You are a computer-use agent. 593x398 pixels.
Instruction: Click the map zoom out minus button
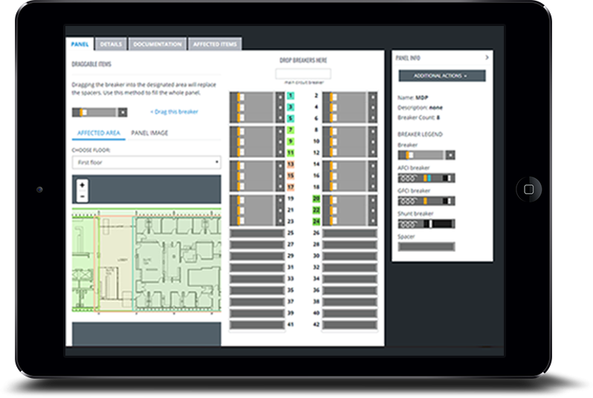(x=82, y=196)
